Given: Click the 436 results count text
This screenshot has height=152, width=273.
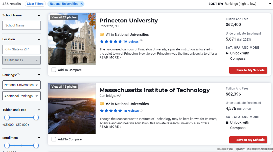Looking at the screenshot, I should tap(11, 4).
